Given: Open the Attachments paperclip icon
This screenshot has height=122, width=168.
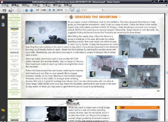Looking at the screenshot, I should tap(3, 117).
